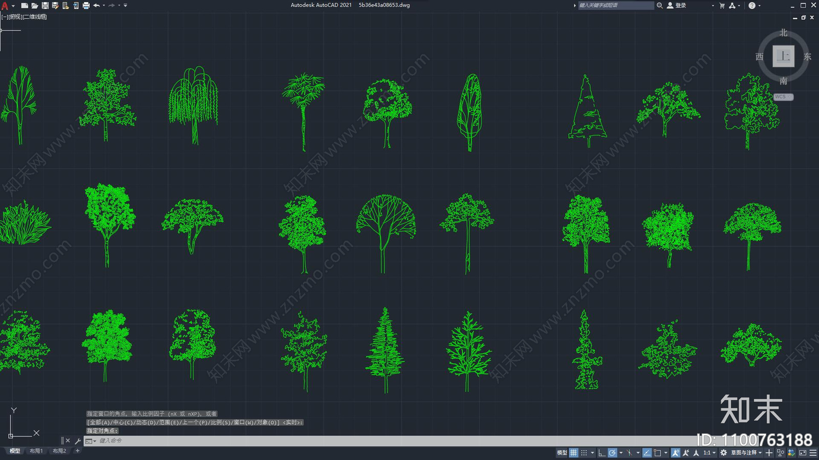Switch to the 布局2 layout tab

pyautogui.click(x=59, y=451)
